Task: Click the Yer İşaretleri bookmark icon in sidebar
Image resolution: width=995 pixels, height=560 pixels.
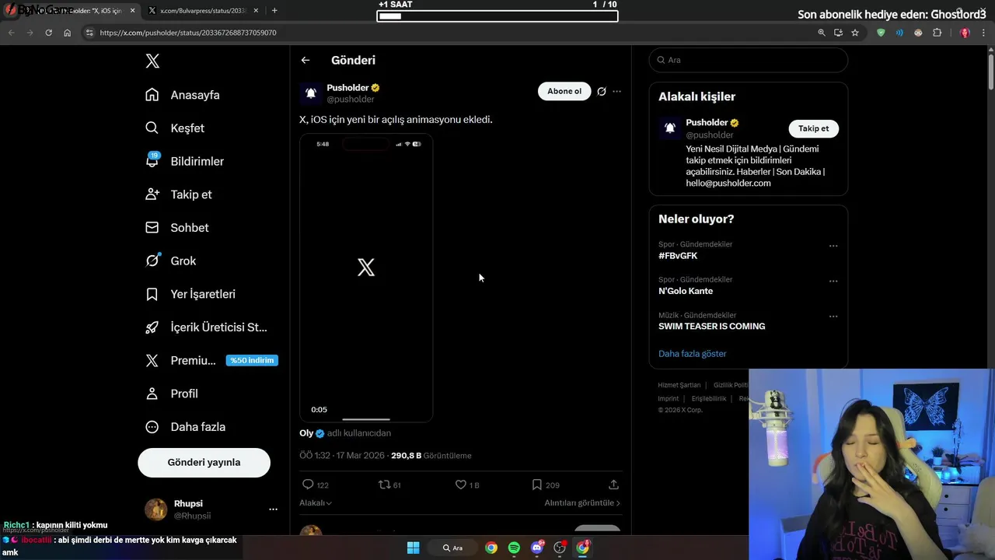Action: [152, 294]
